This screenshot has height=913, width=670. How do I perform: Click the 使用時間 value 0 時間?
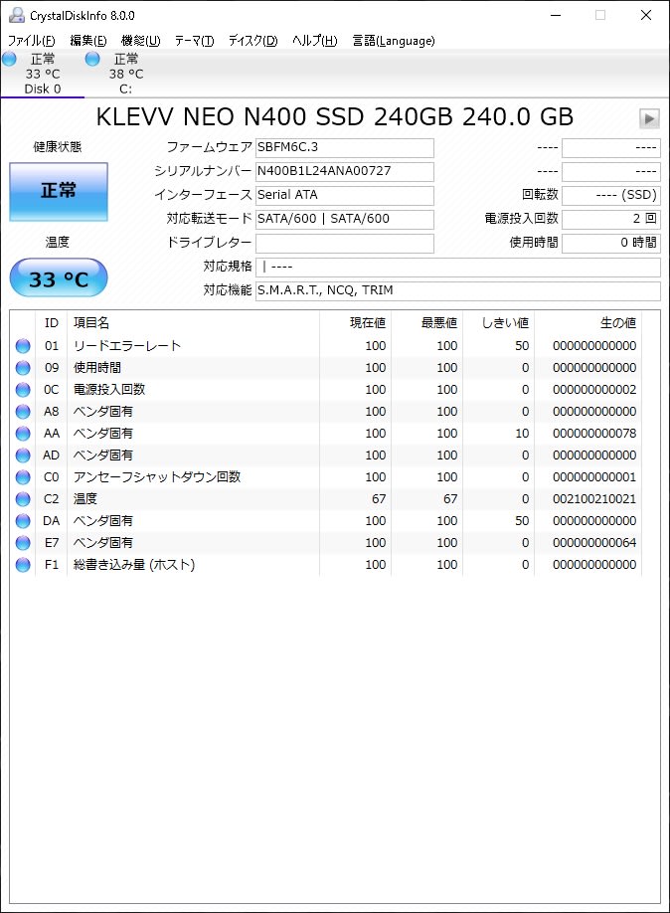click(x=611, y=244)
